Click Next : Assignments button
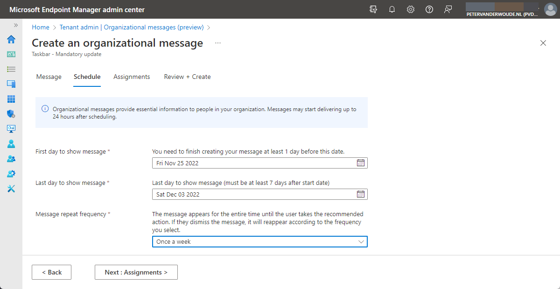The width and height of the screenshot is (560, 289). point(136,272)
